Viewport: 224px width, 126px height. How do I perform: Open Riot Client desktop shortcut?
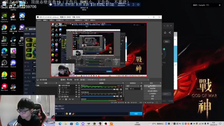4,87
